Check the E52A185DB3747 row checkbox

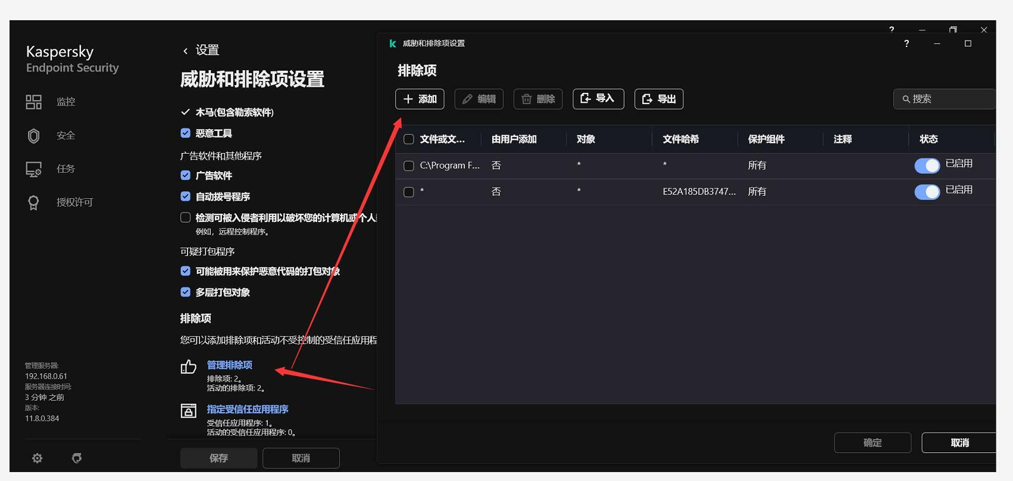point(409,192)
